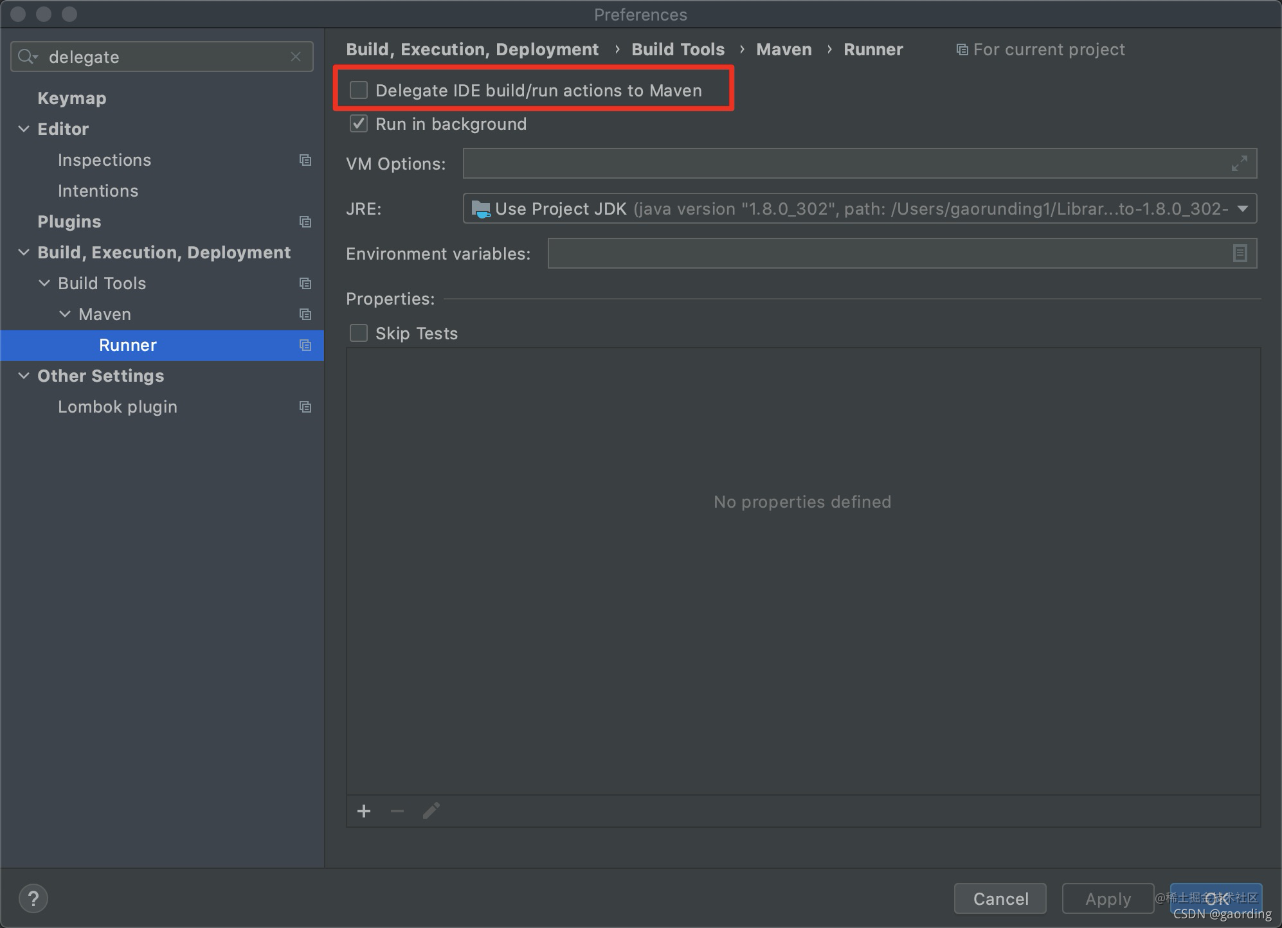The image size is (1282, 928).
Task: Open the JRE dropdown list
Action: coord(1243,208)
